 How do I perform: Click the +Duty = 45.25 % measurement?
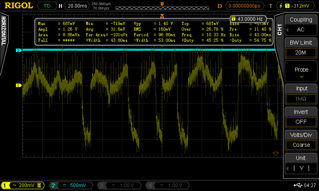(x=203, y=40)
